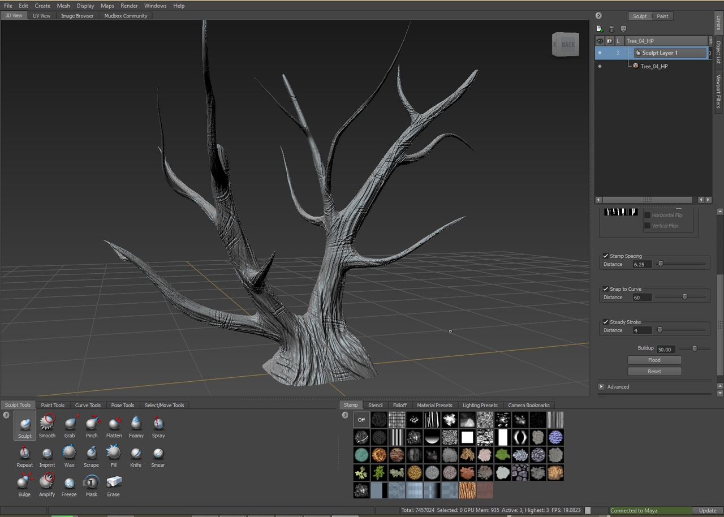
Task: Click the Stamp Spacing distance slider
Action: click(x=680, y=264)
